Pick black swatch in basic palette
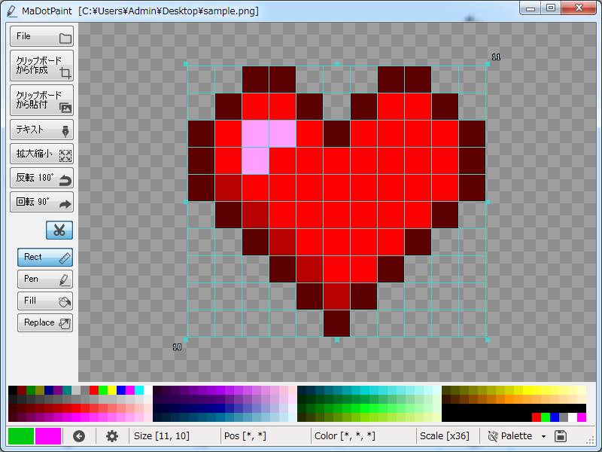602x452 pixels. point(13,390)
